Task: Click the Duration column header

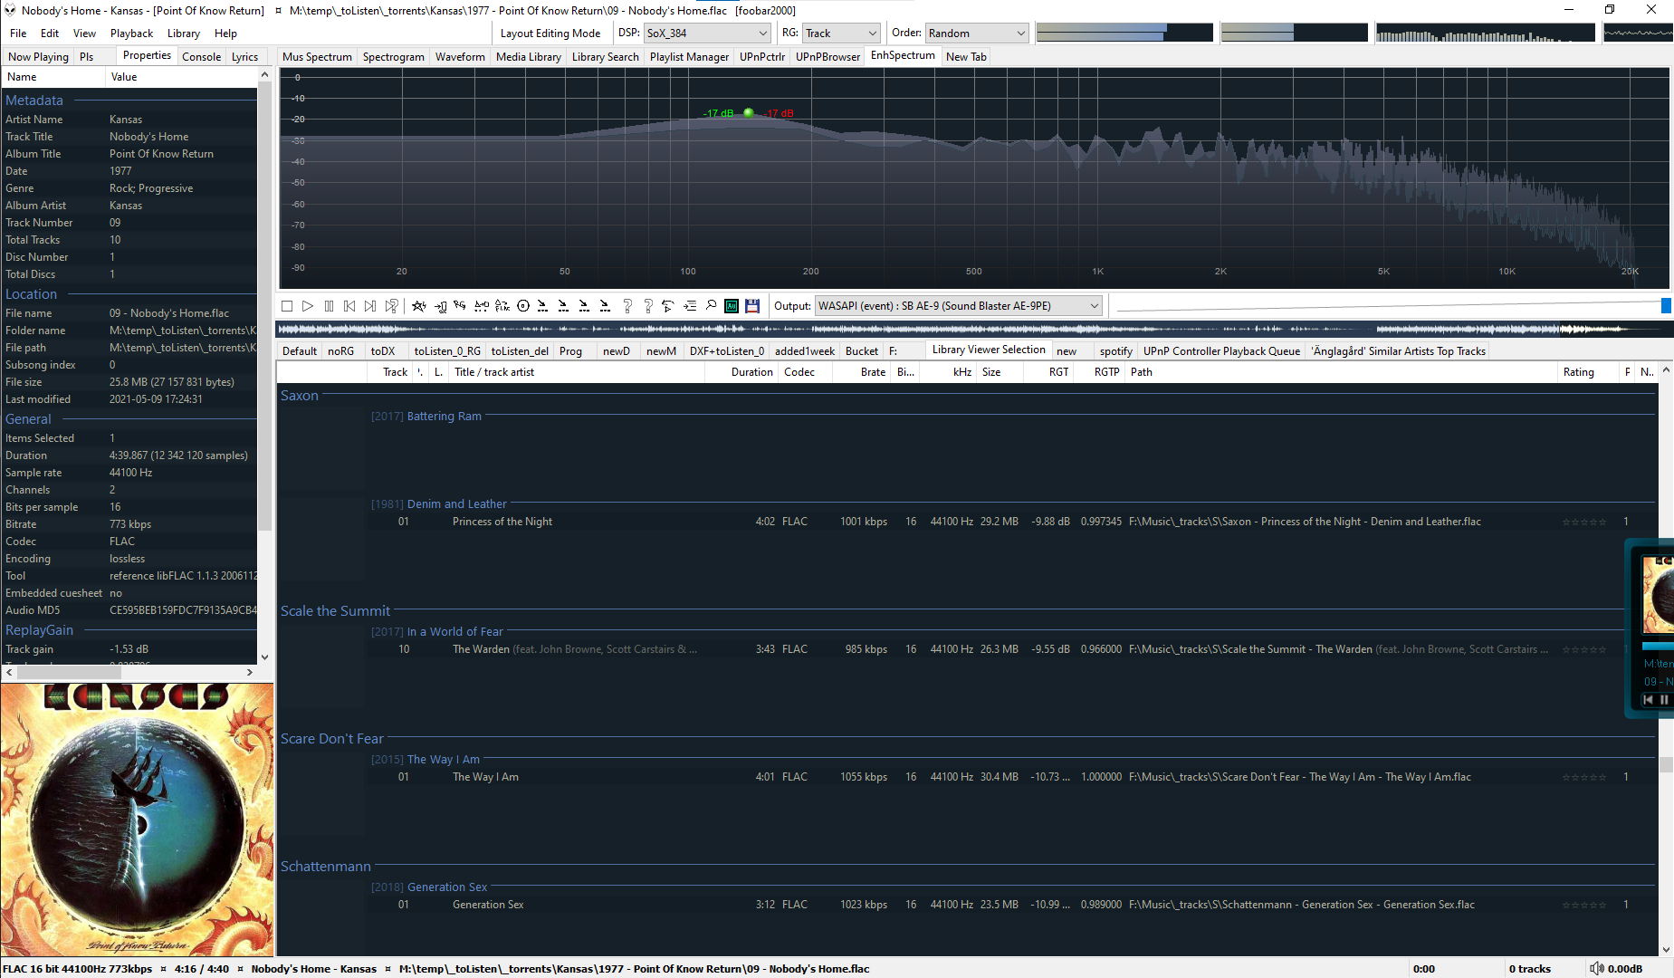Action: pos(751,372)
